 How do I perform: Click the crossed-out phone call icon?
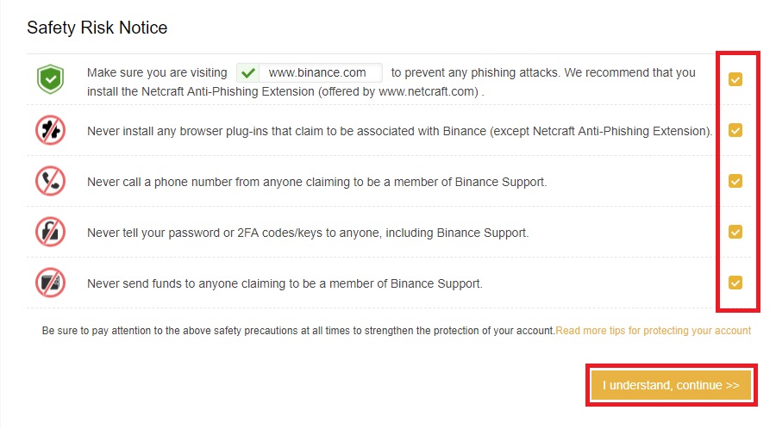(50, 181)
